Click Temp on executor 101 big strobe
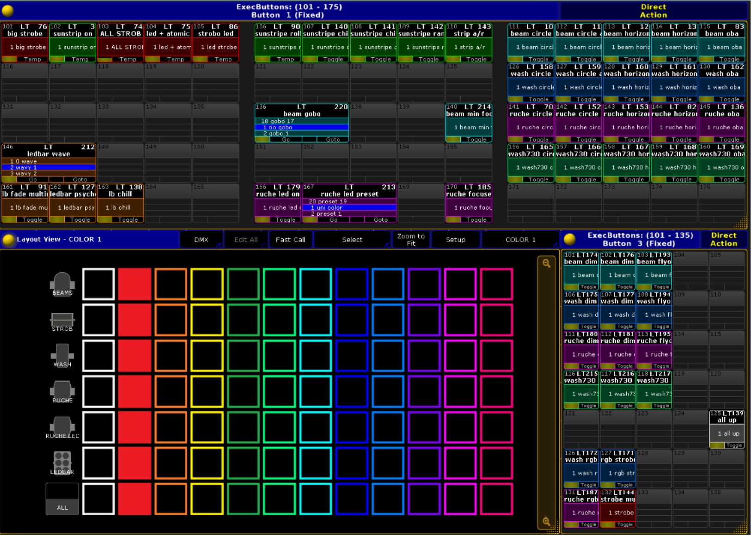 32,59
